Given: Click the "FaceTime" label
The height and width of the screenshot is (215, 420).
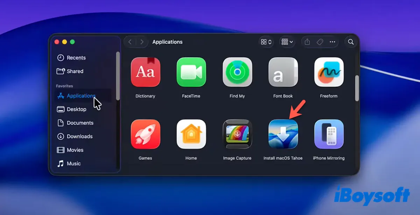Looking at the screenshot, I should (191, 96).
